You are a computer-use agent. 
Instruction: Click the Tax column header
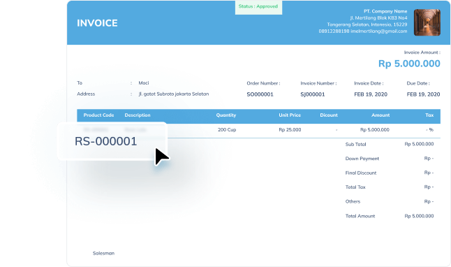point(429,115)
